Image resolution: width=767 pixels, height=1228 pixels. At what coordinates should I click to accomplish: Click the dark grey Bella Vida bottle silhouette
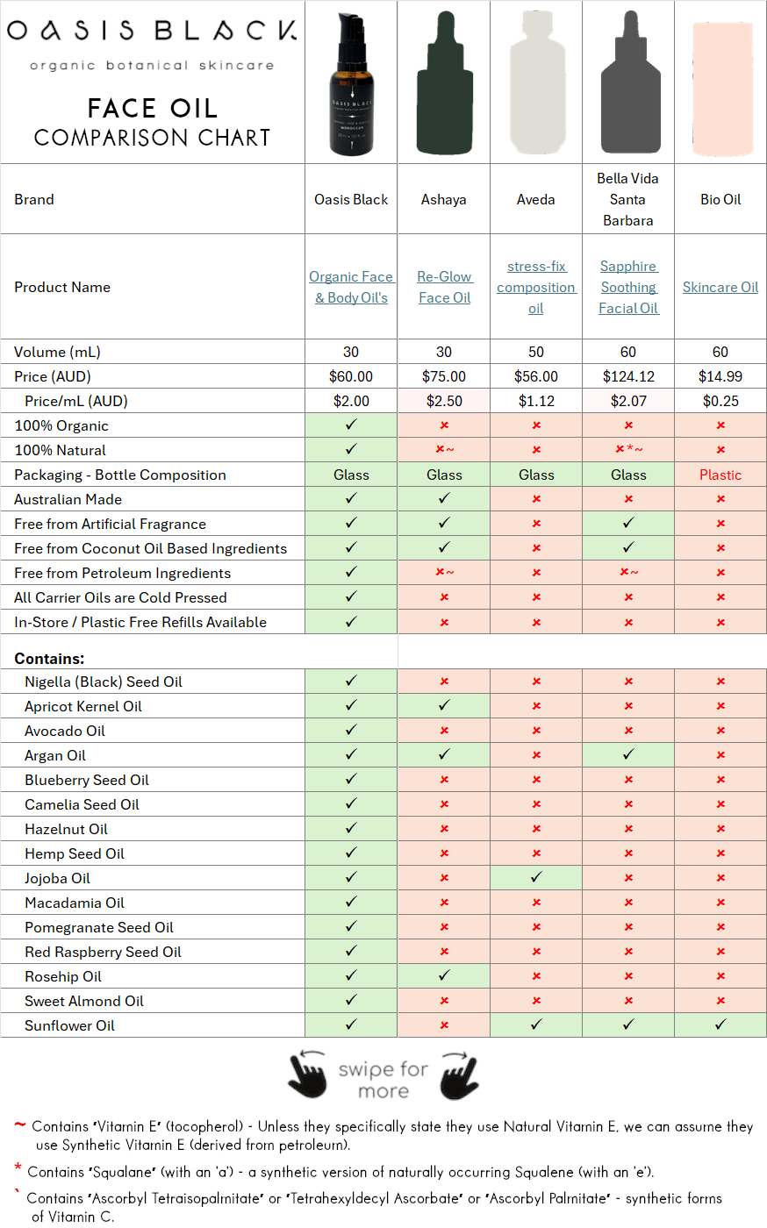pos(628,83)
